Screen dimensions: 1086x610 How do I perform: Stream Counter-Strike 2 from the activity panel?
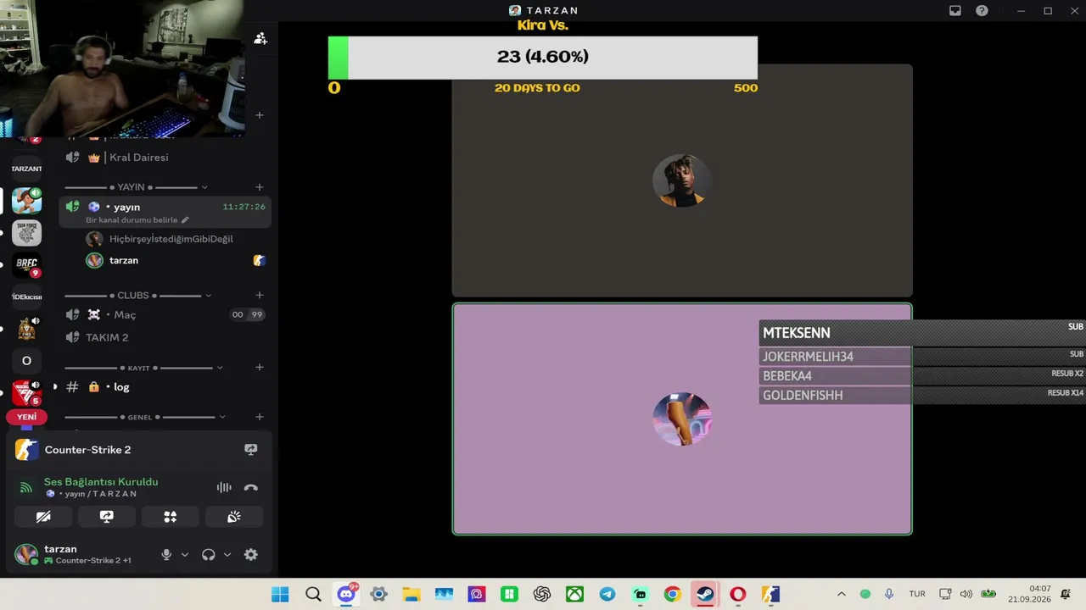250,450
